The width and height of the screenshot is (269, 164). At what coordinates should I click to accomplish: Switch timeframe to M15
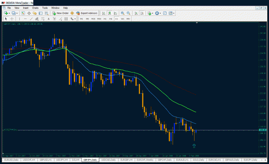point(93,19)
